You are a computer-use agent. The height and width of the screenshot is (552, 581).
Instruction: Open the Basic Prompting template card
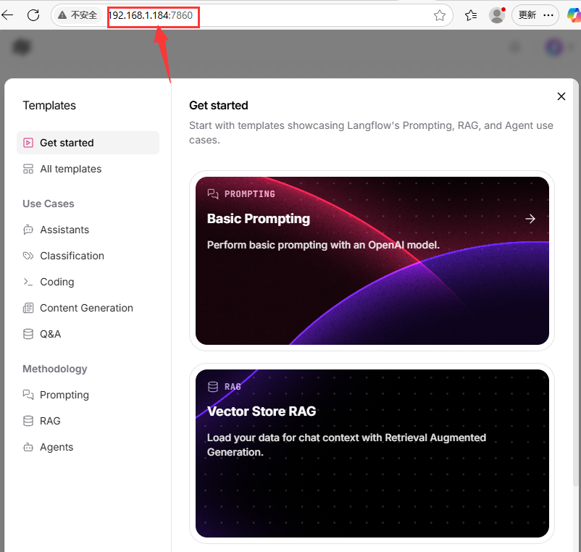point(372,261)
